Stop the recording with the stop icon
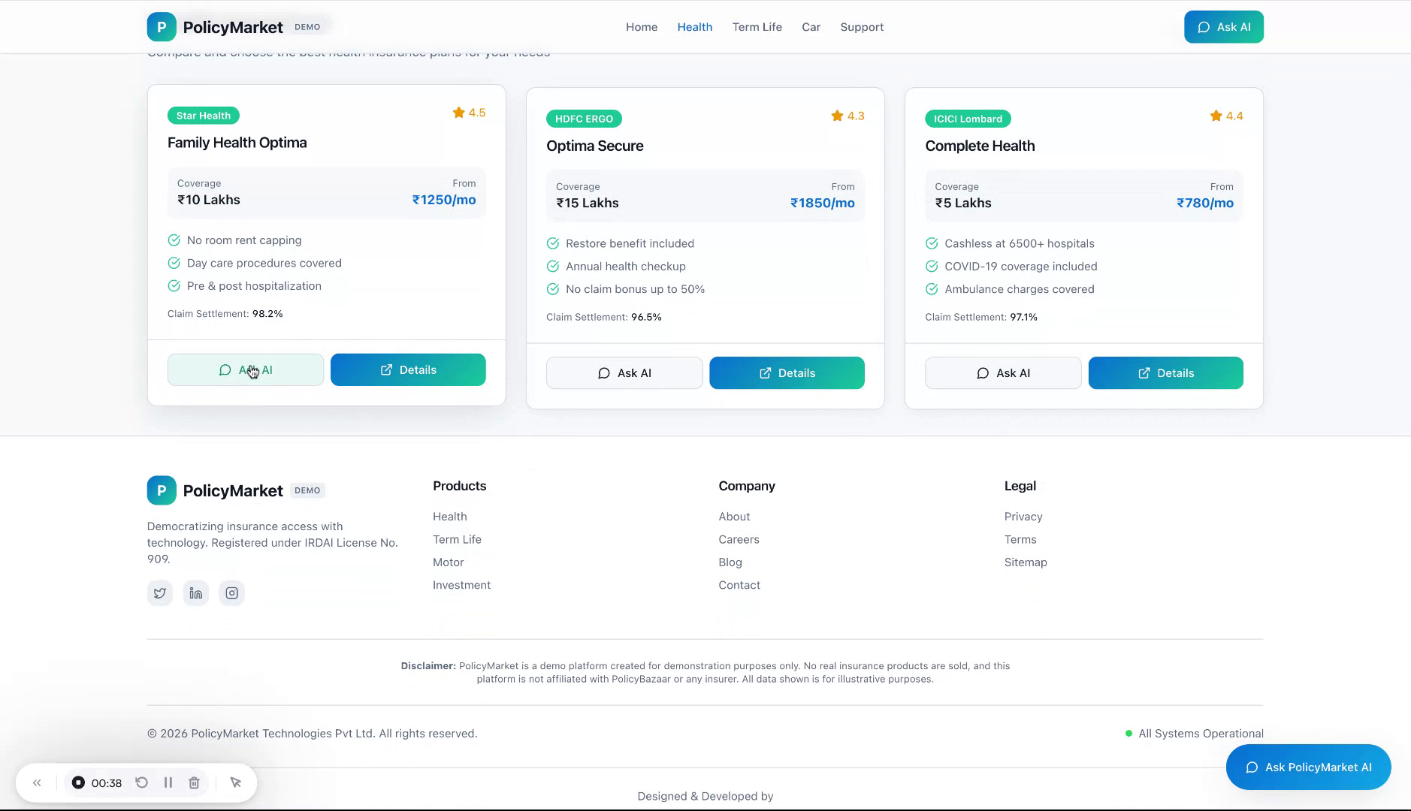 tap(78, 782)
